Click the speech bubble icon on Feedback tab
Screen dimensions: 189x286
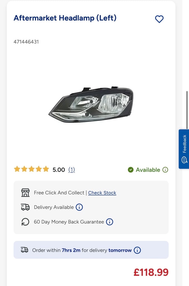pyautogui.click(x=184, y=160)
